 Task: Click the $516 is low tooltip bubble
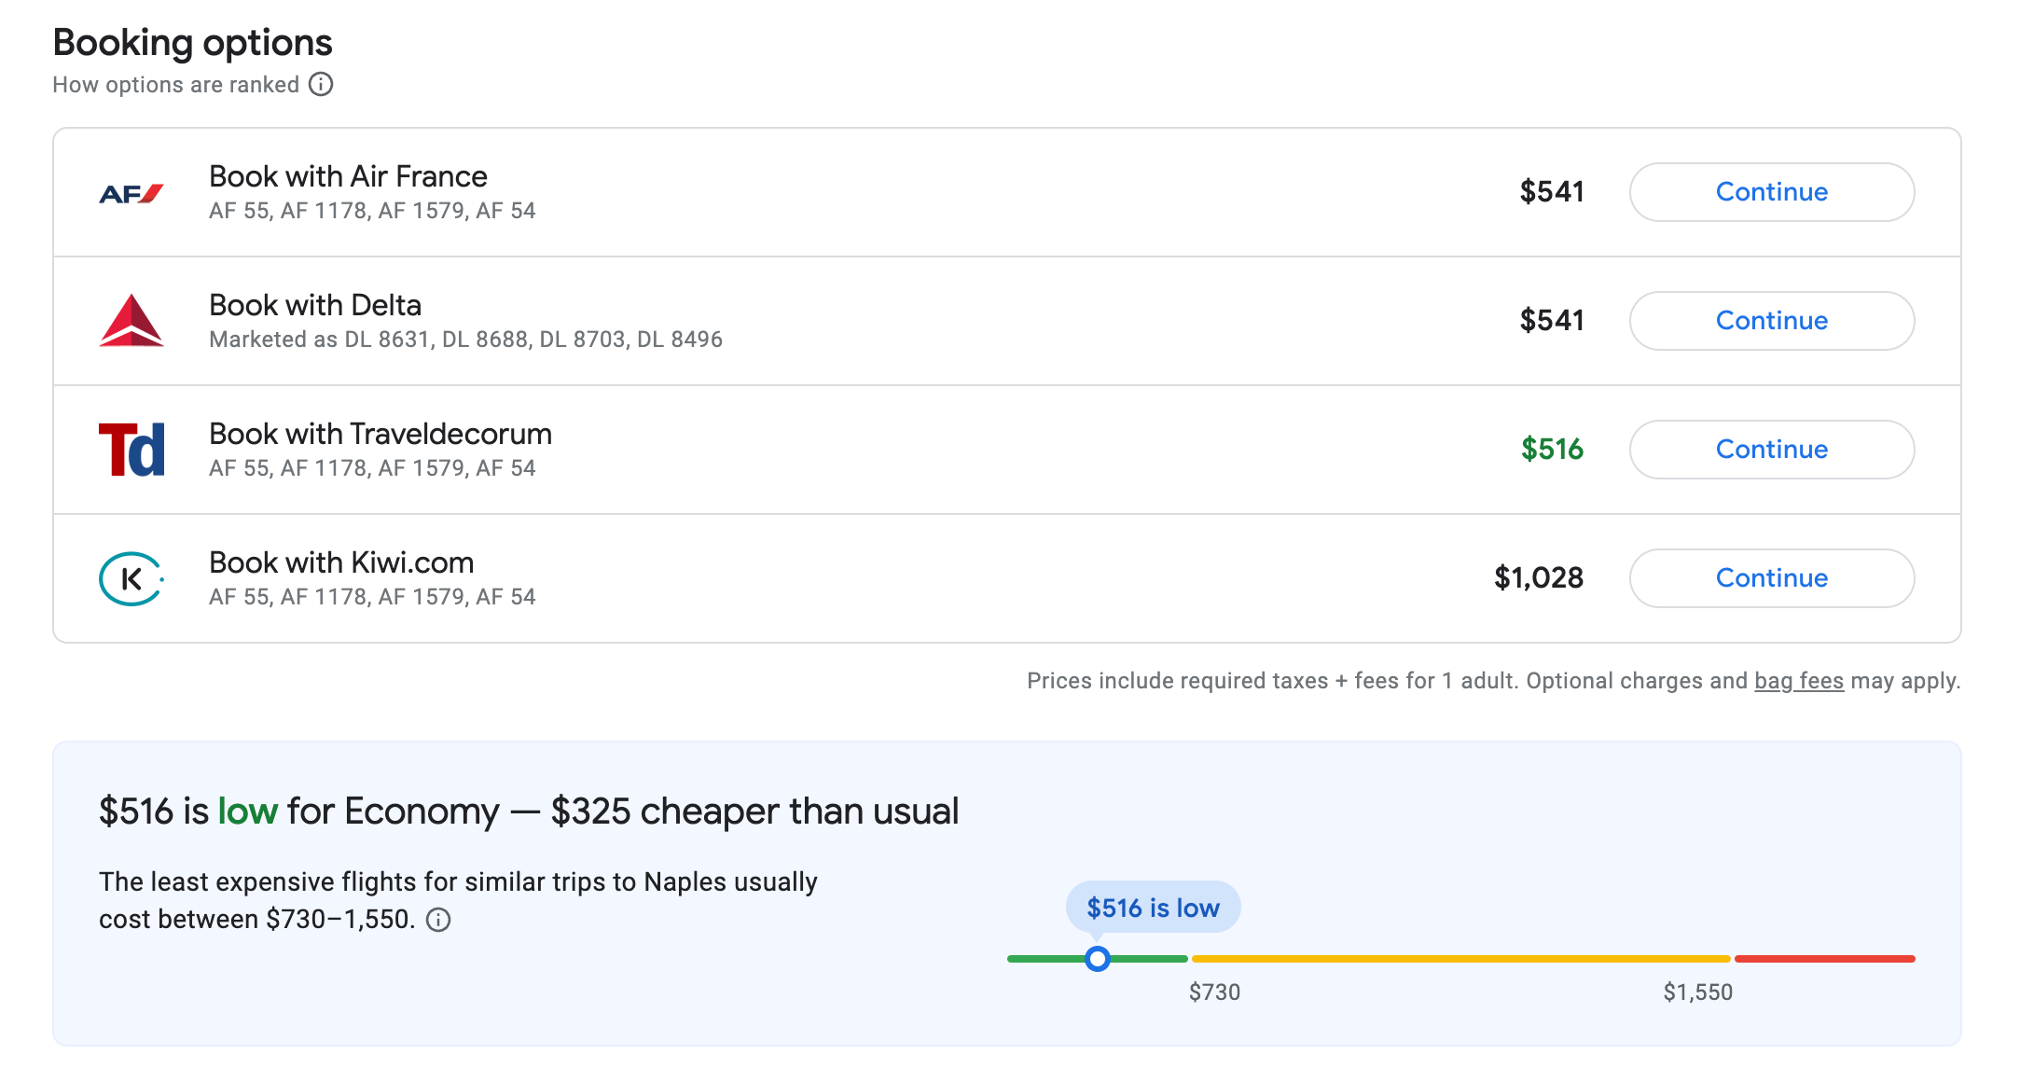(x=1153, y=908)
